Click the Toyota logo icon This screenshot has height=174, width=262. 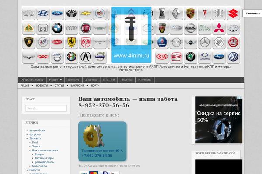[x=233, y=28]
